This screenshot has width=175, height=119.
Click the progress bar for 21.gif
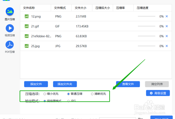pyautogui.click(x=146, y=26)
